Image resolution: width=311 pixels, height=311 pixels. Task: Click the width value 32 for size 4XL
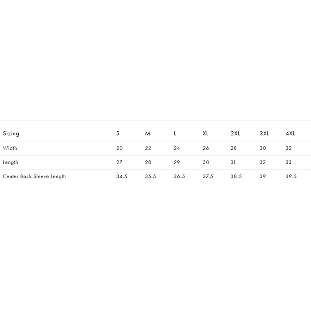[288, 148]
